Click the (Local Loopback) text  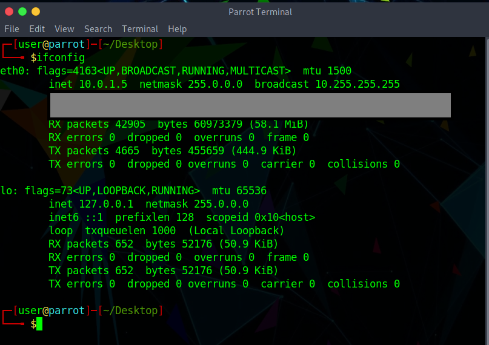point(236,231)
